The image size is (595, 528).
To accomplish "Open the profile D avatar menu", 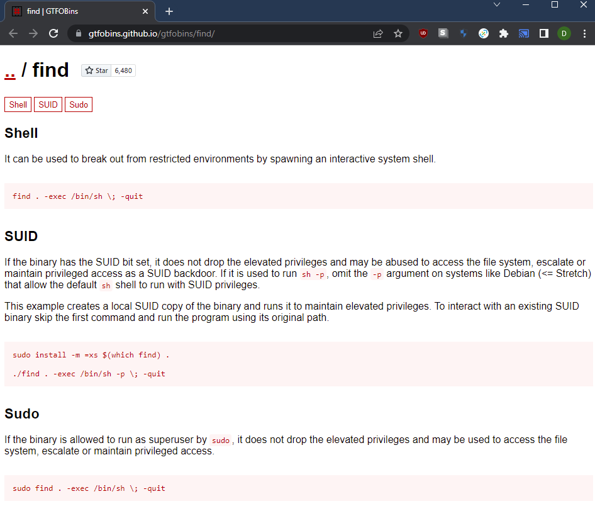I will pyautogui.click(x=564, y=33).
